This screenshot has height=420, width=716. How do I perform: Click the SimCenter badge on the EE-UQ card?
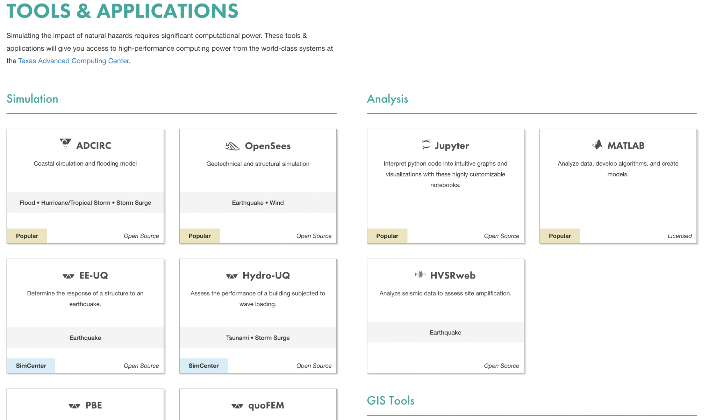31,365
